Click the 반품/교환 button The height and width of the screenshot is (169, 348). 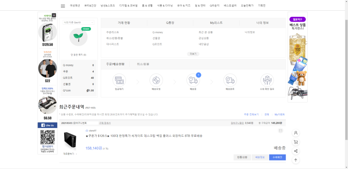pyautogui.click(x=242, y=157)
